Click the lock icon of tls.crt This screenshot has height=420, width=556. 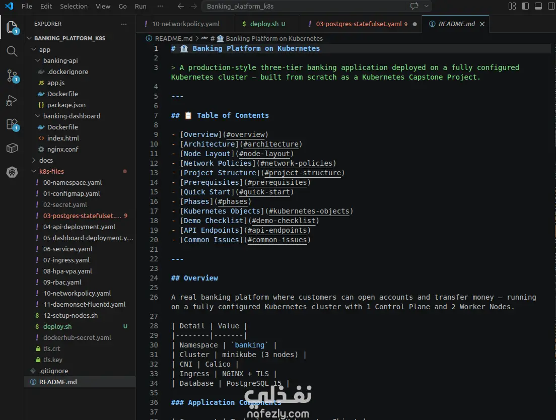(x=38, y=349)
